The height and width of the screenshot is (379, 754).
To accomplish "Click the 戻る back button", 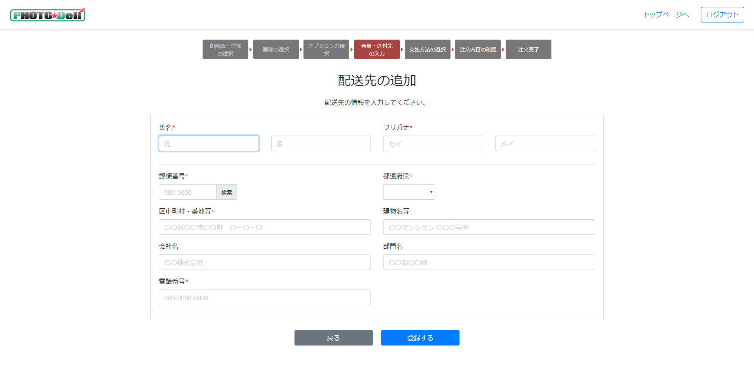I will click(333, 338).
